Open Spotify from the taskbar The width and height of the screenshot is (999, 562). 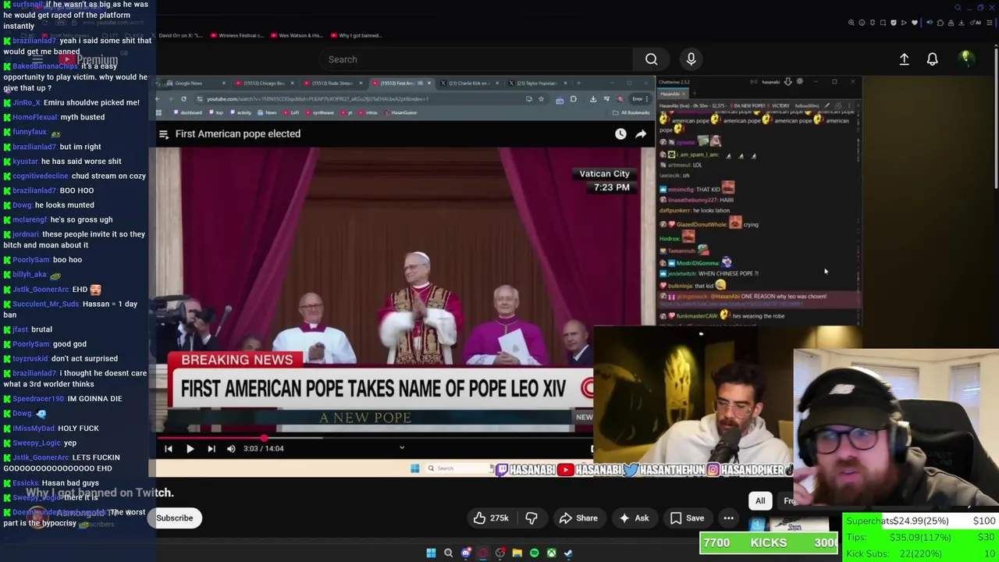point(534,553)
